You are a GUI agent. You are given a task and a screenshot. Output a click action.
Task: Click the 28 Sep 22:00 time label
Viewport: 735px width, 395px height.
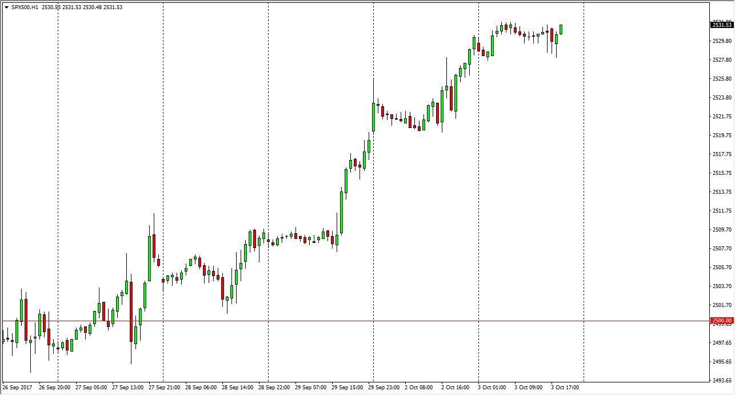click(x=274, y=388)
